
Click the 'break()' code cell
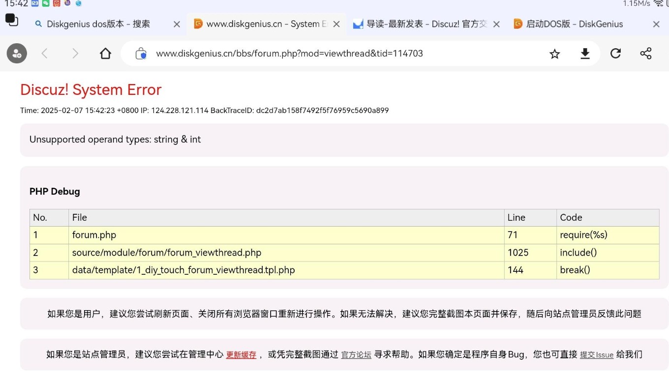coord(608,270)
